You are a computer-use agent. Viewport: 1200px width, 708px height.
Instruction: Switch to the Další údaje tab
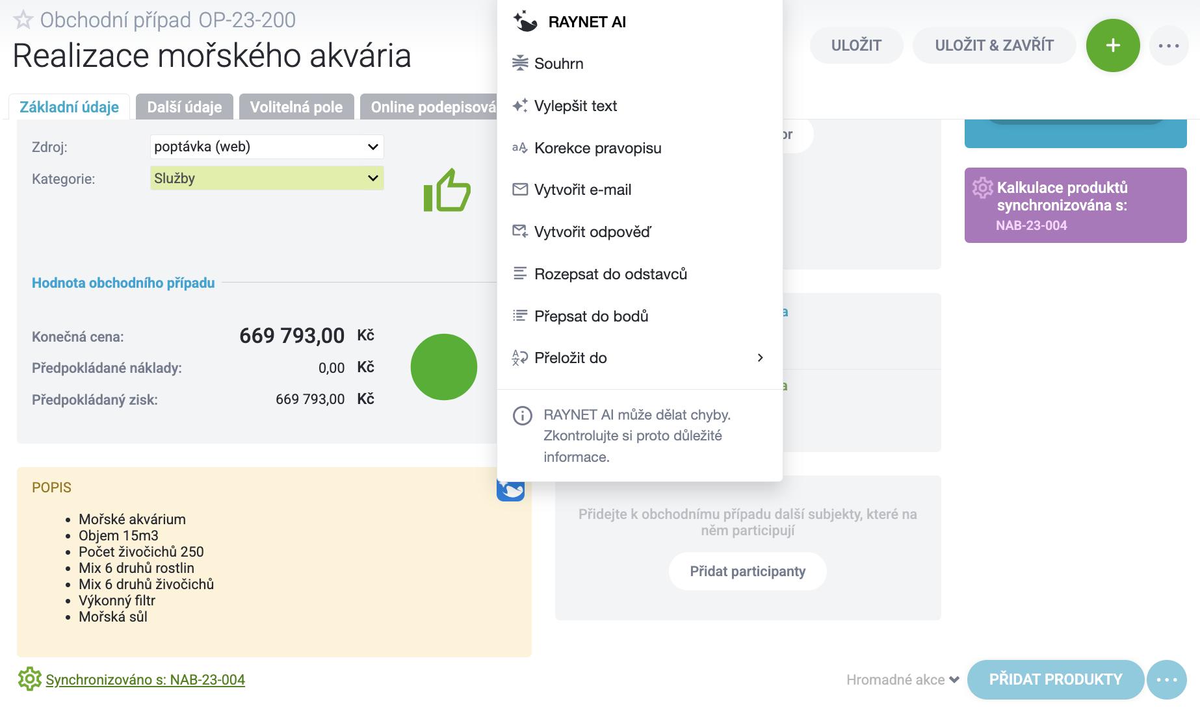pyautogui.click(x=184, y=107)
